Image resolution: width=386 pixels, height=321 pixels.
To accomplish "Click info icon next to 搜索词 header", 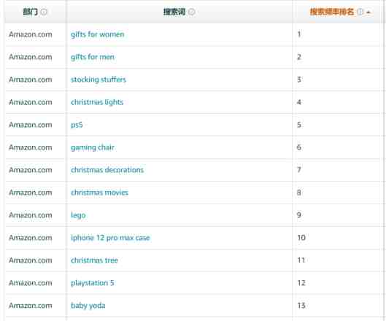I will click(191, 12).
